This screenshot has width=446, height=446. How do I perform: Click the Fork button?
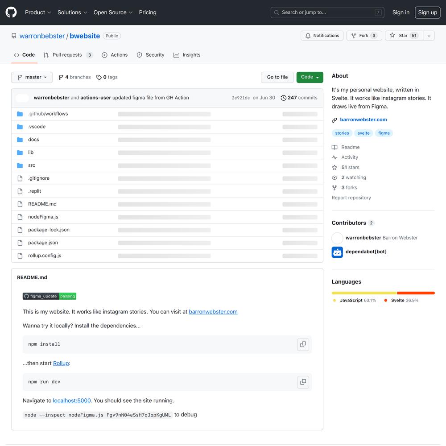pyautogui.click(x=364, y=36)
